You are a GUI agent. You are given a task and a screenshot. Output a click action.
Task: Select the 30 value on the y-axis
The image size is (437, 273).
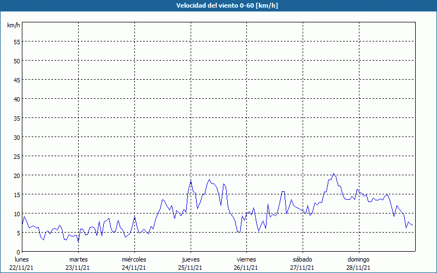17,138
